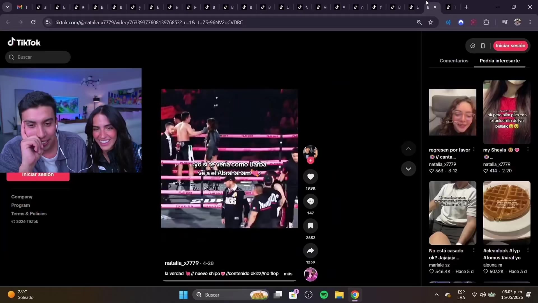538x303 pixels.
Task: Click the TikTok logo
Action: click(24, 42)
